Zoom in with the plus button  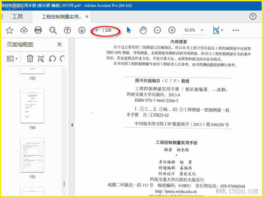[x=172, y=30]
